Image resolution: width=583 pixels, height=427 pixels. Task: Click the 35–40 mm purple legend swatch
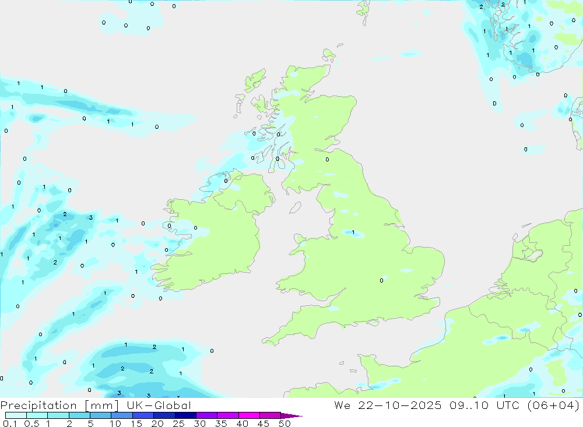[x=228, y=415]
